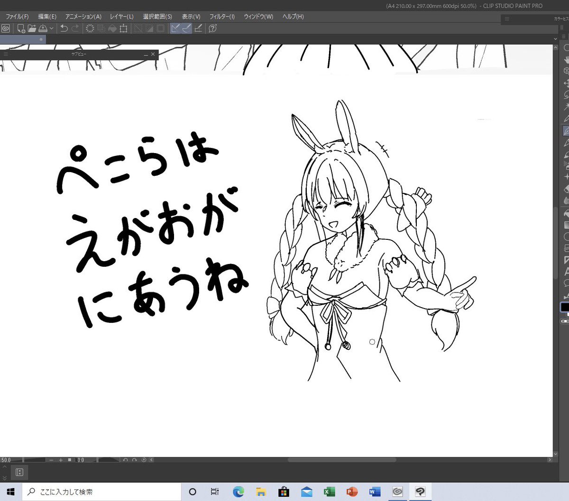
Task: Open the Windows Start menu
Action: click(11, 492)
